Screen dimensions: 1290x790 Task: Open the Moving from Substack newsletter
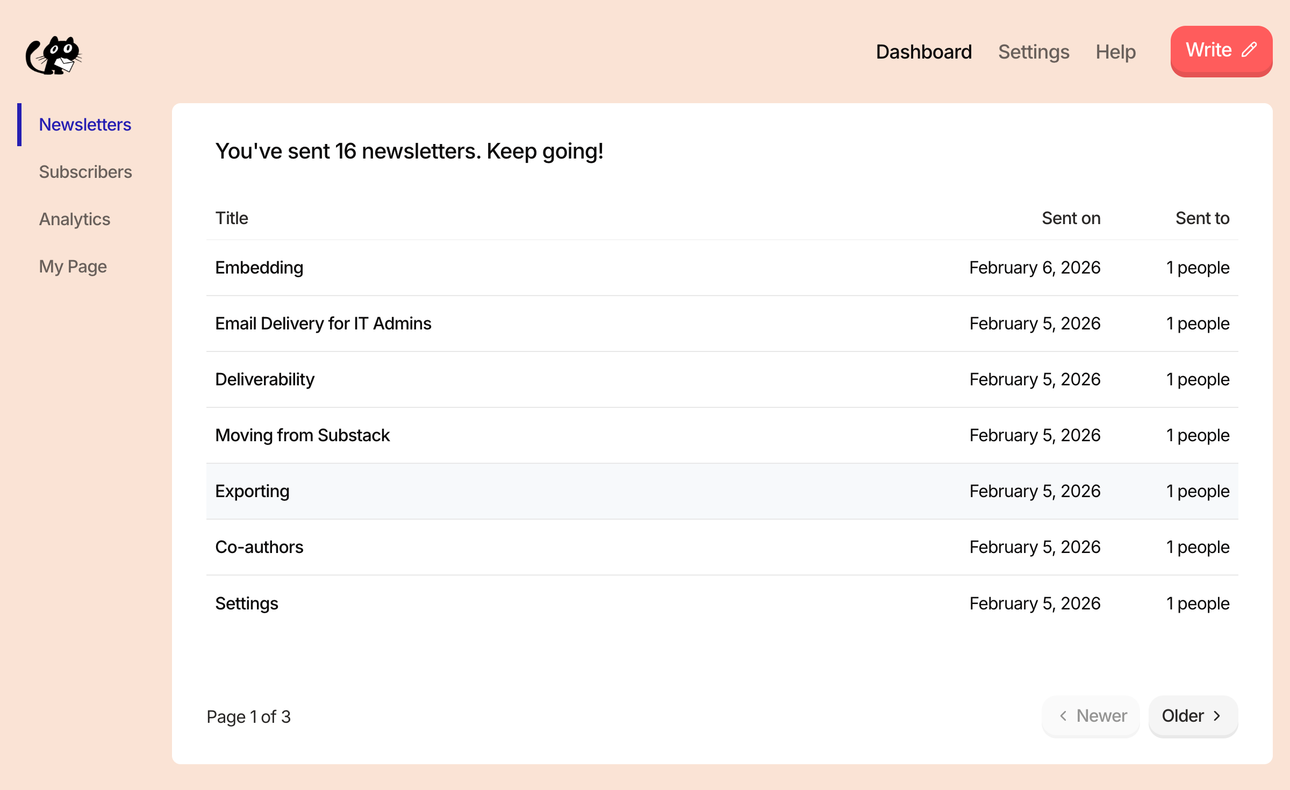[x=302, y=435]
